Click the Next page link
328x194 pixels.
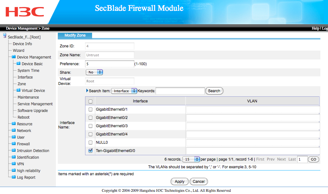pos(281,159)
